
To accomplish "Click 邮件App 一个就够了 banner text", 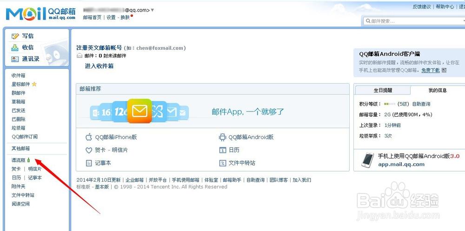I will coord(248,112).
